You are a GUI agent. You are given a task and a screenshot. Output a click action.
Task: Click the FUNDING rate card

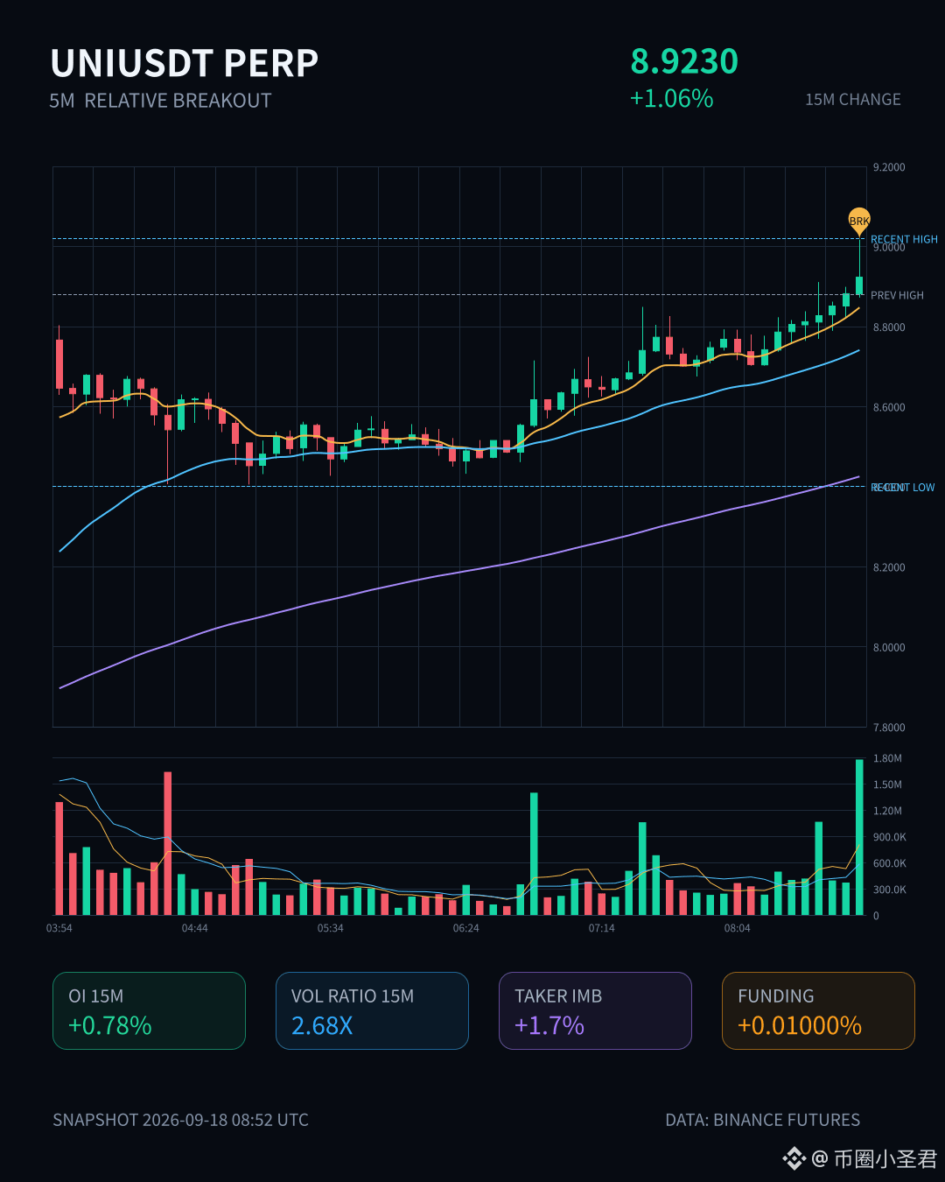click(x=818, y=1010)
